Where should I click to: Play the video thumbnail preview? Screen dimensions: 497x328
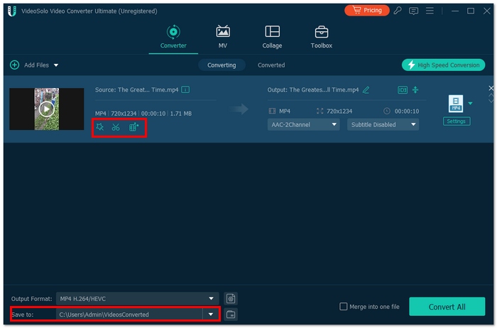[46, 109]
